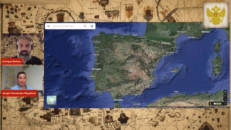Click the Oporto city label
The width and height of the screenshot is (231, 130).
point(96,55)
